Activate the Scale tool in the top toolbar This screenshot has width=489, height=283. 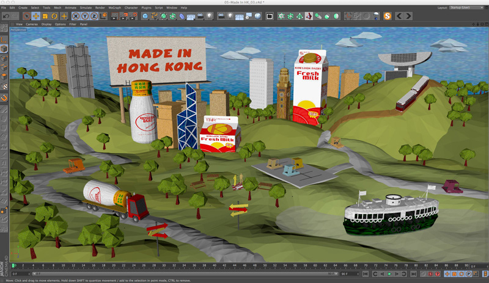click(x=45, y=16)
